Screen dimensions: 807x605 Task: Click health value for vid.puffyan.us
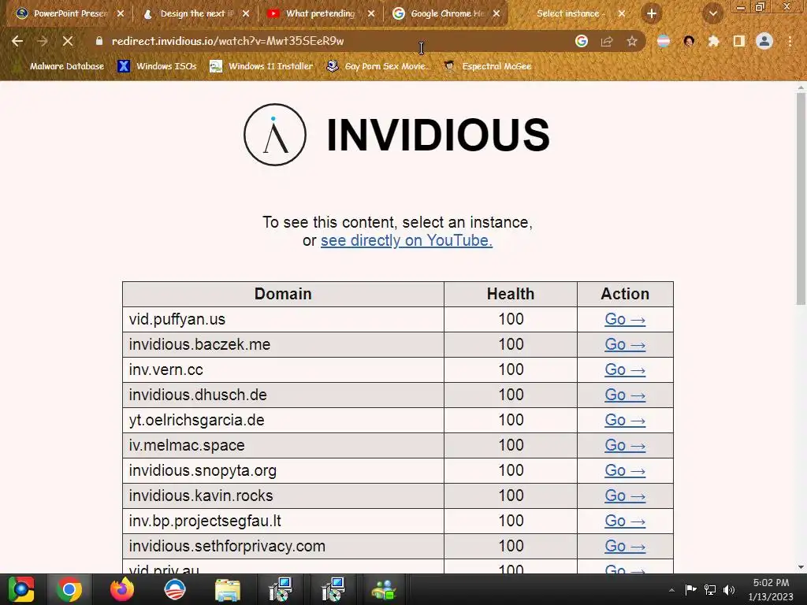pyautogui.click(x=511, y=320)
